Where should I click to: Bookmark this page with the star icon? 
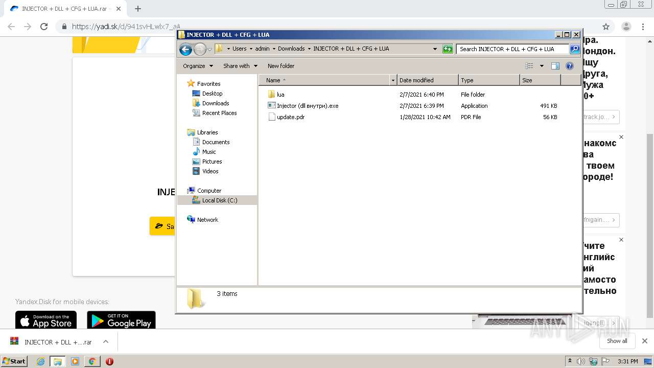coord(606,27)
